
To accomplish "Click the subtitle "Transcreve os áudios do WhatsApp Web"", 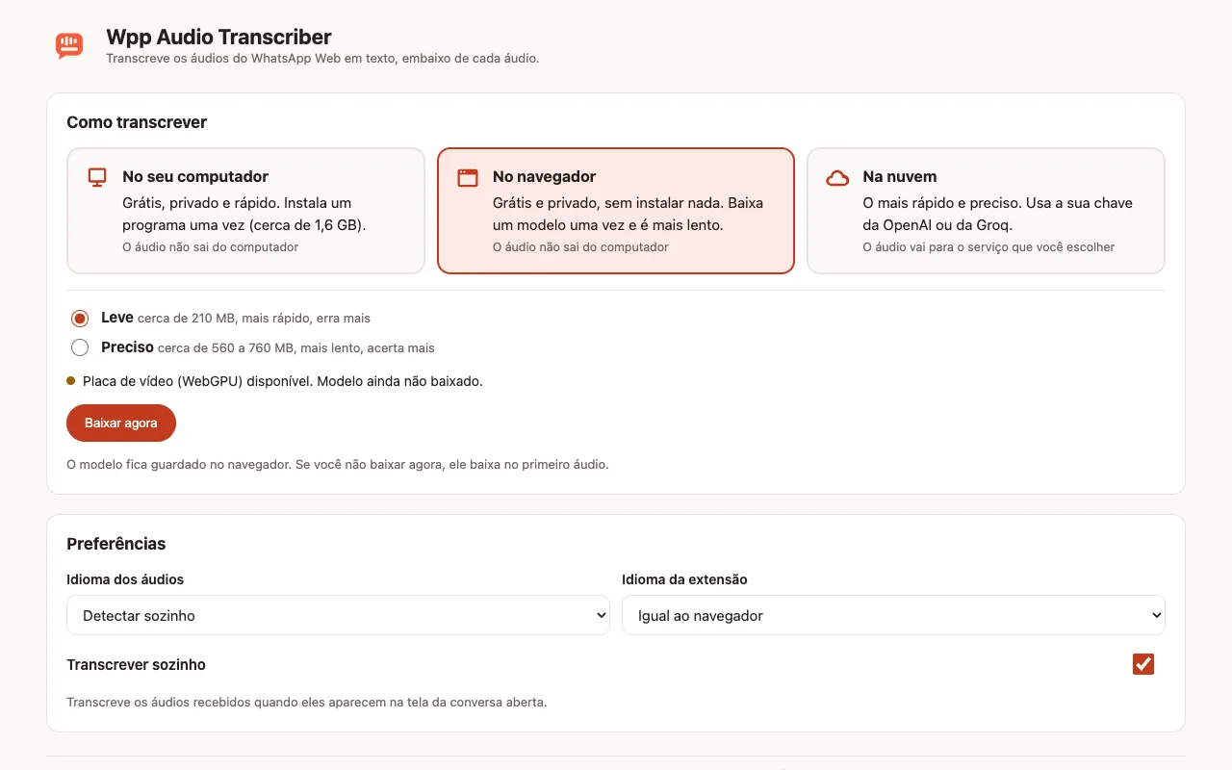I will 322,59.
